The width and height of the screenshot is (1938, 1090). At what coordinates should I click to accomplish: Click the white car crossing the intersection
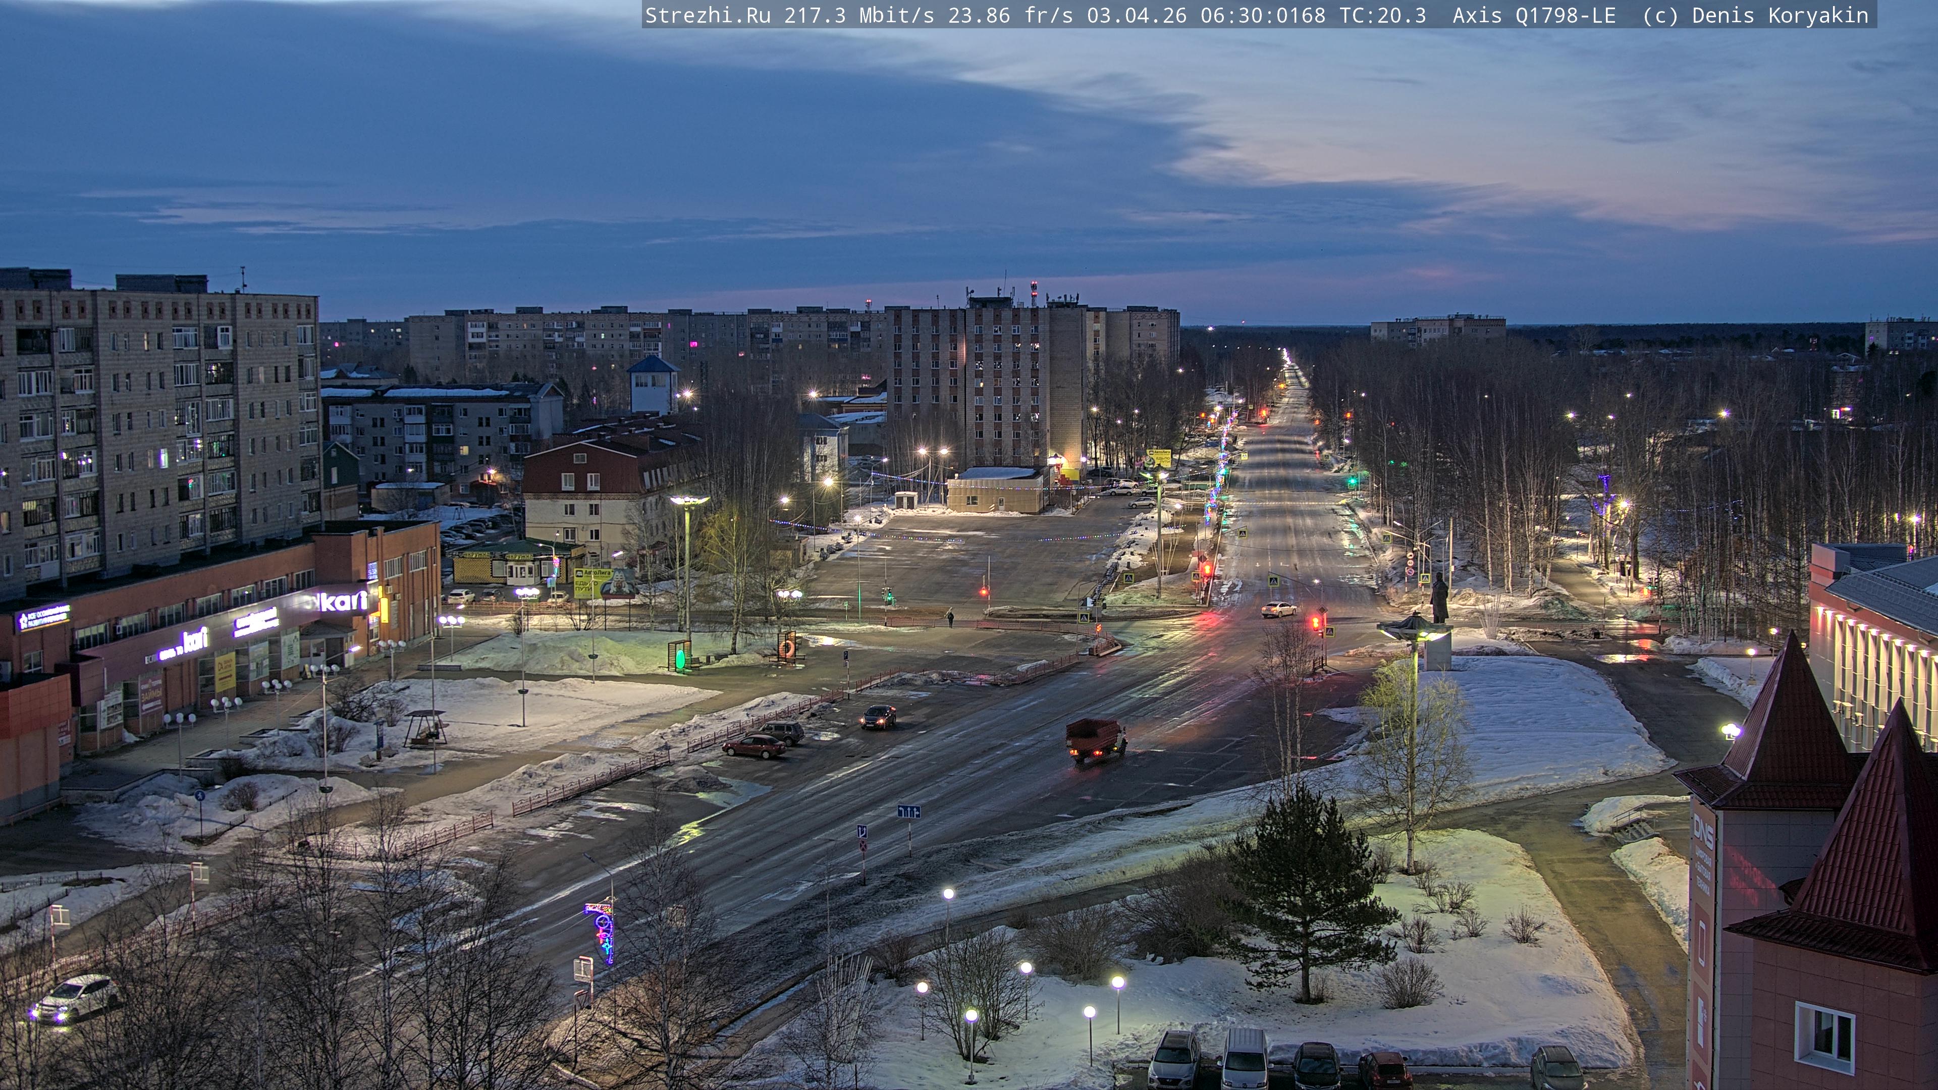[x=1279, y=609]
